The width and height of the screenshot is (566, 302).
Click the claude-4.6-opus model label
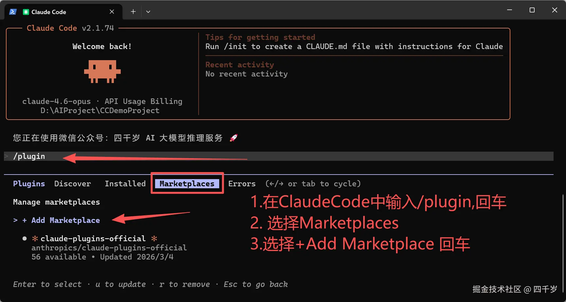[57, 101]
